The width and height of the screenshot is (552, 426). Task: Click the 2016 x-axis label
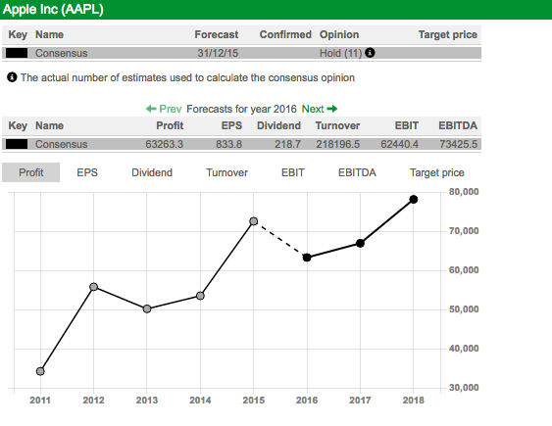[307, 400]
